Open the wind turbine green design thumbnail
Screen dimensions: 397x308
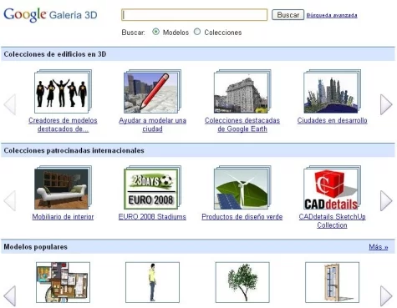(x=242, y=188)
